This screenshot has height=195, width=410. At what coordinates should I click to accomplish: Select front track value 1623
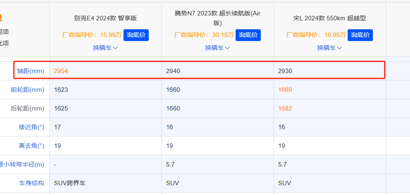[61, 90]
